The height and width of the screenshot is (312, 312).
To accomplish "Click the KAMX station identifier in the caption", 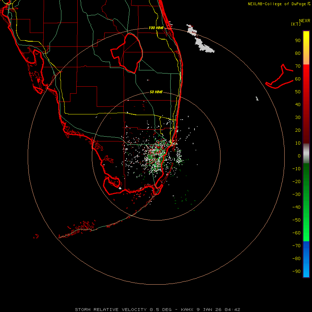I will (187, 310).
